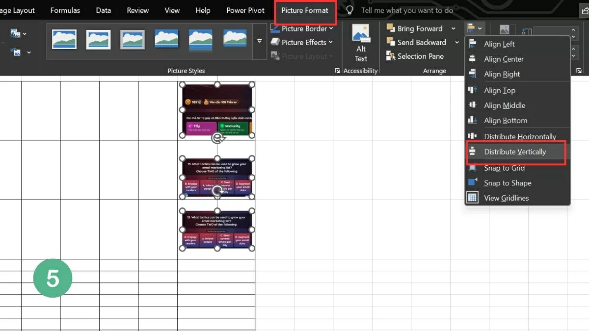Image resolution: width=589 pixels, height=331 pixels.
Task: Click Distribute Horizontally
Action: 519,137
